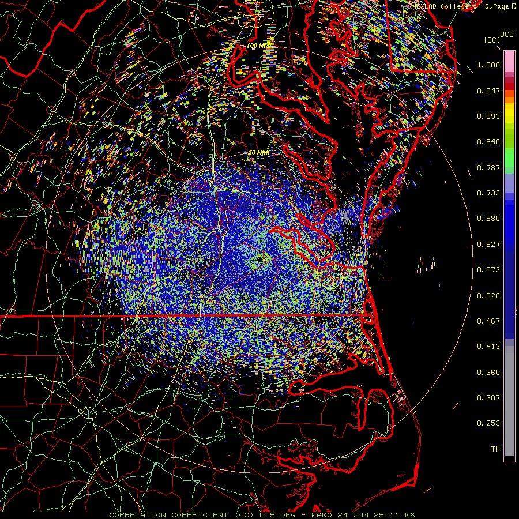Click the 100 NMI range ring label
The width and height of the screenshot is (519, 519).
259,46
